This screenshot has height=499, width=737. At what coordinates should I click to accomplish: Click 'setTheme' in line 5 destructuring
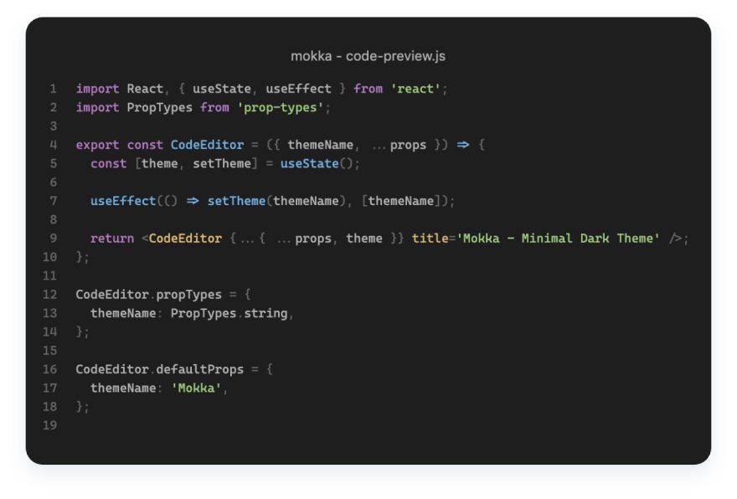(x=222, y=163)
